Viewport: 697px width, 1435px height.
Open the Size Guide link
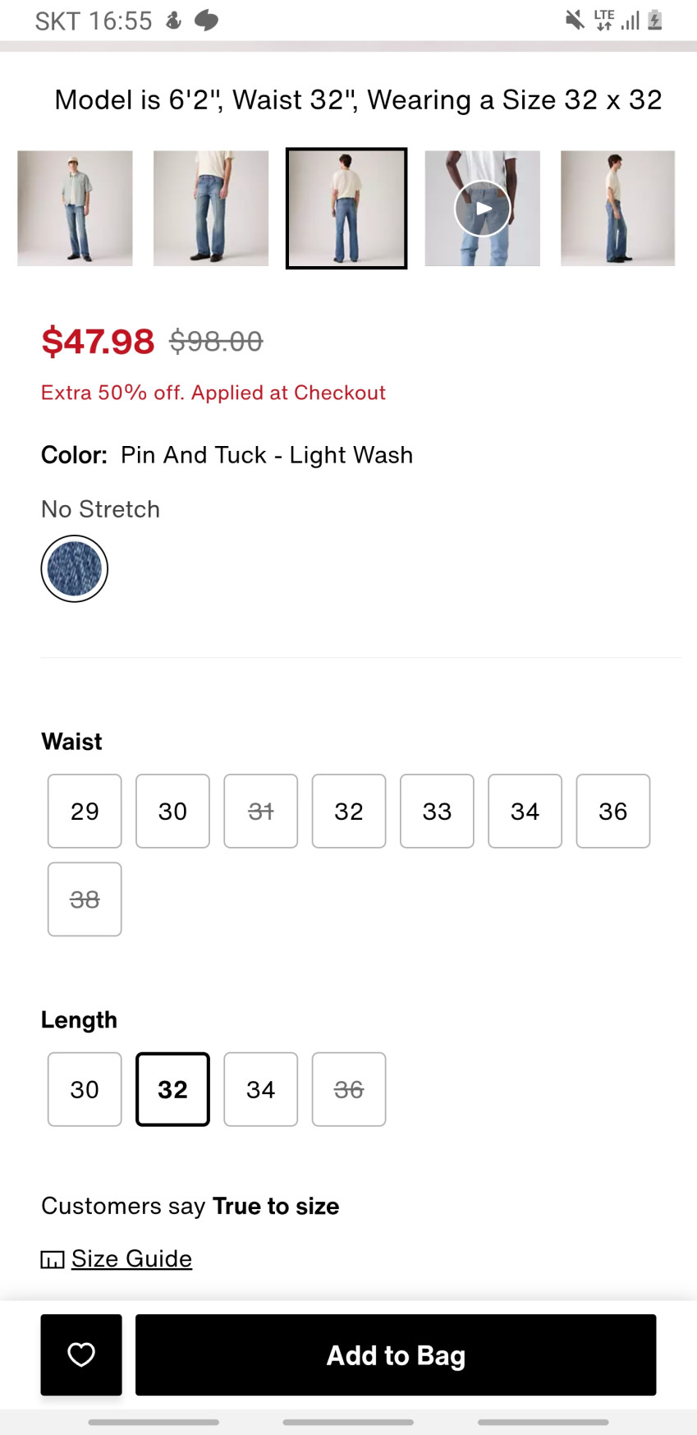click(x=131, y=1258)
